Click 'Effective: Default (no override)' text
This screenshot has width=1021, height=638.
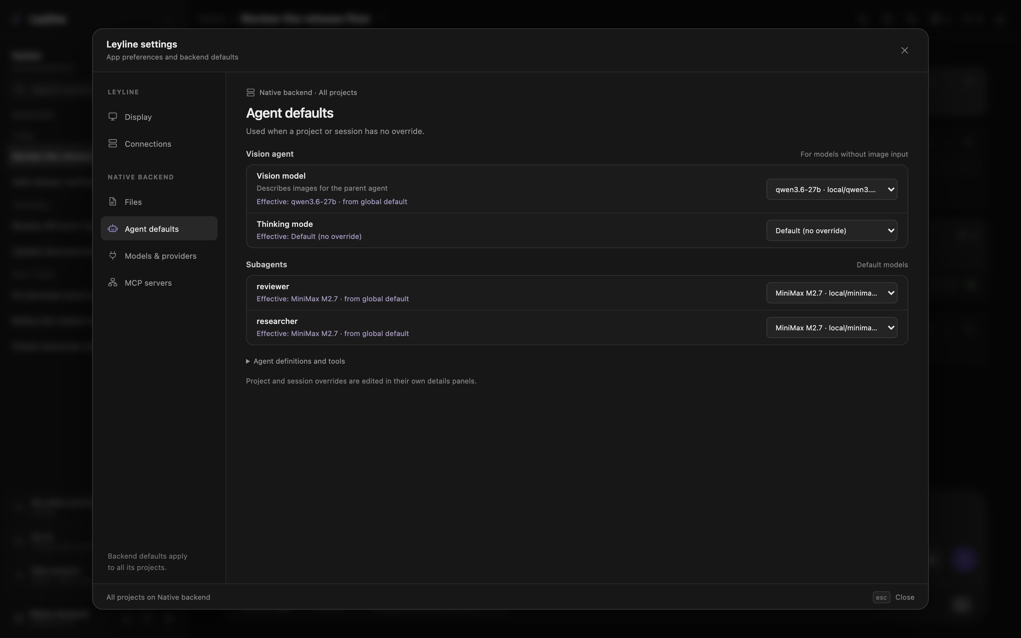pyautogui.click(x=309, y=236)
